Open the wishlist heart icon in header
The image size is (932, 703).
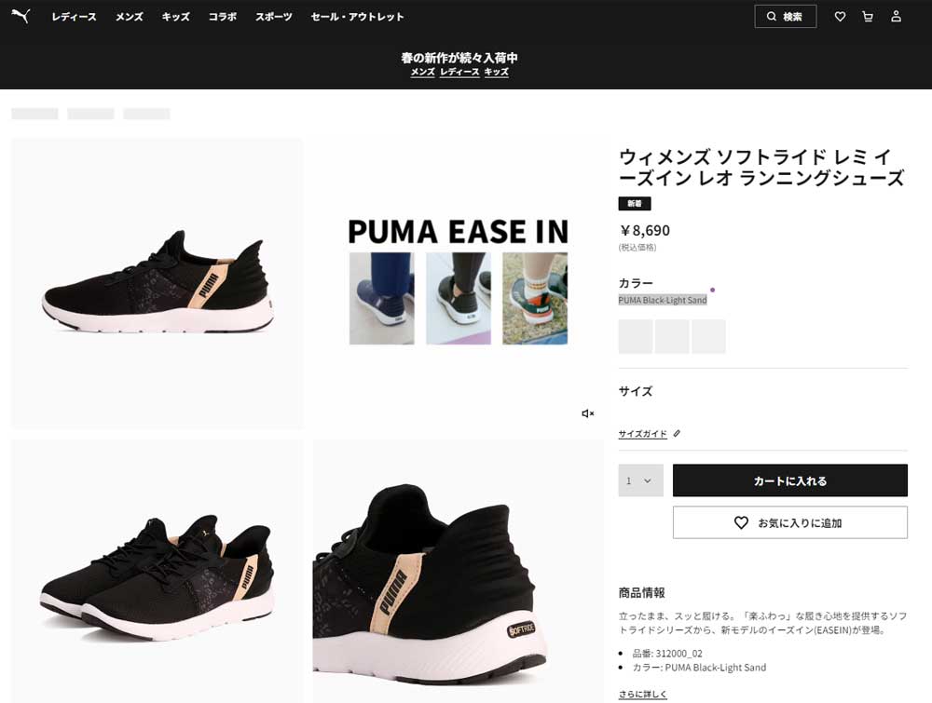tap(840, 17)
